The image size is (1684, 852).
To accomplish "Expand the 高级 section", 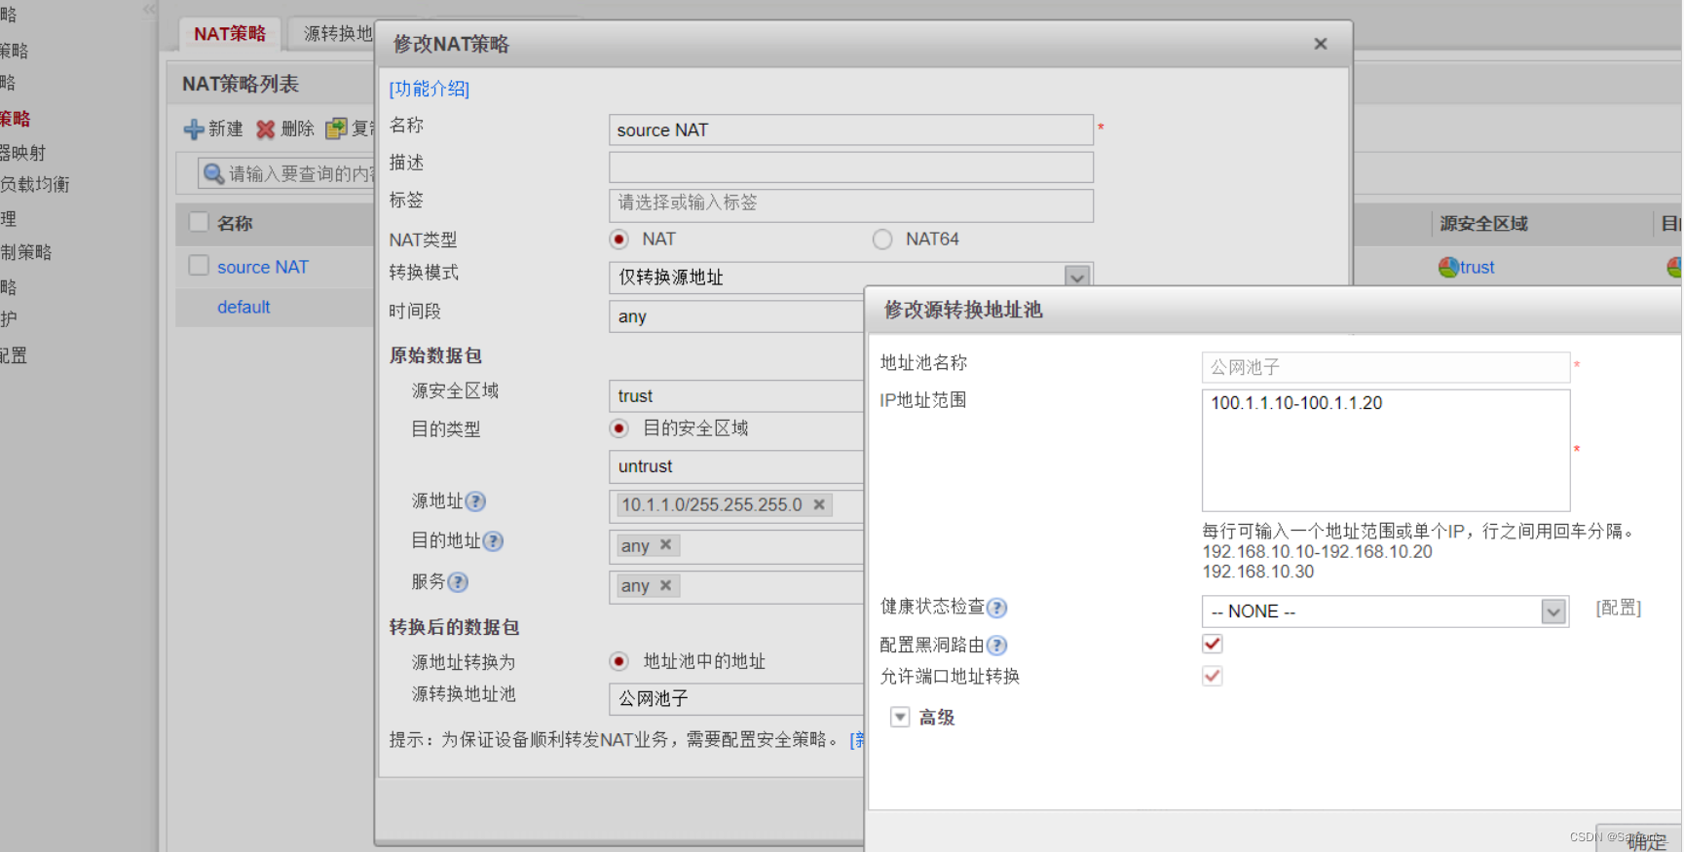I will 900,718.
